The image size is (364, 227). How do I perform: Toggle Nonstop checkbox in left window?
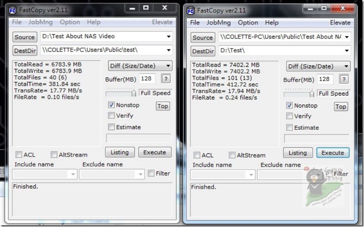click(x=111, y=105)
